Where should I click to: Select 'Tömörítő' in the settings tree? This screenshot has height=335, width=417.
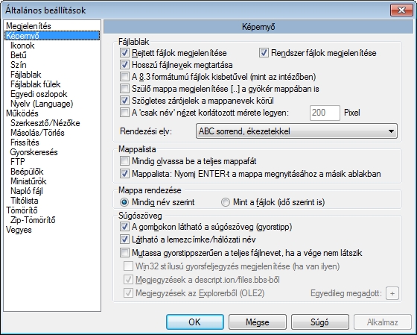coord(22,210)
